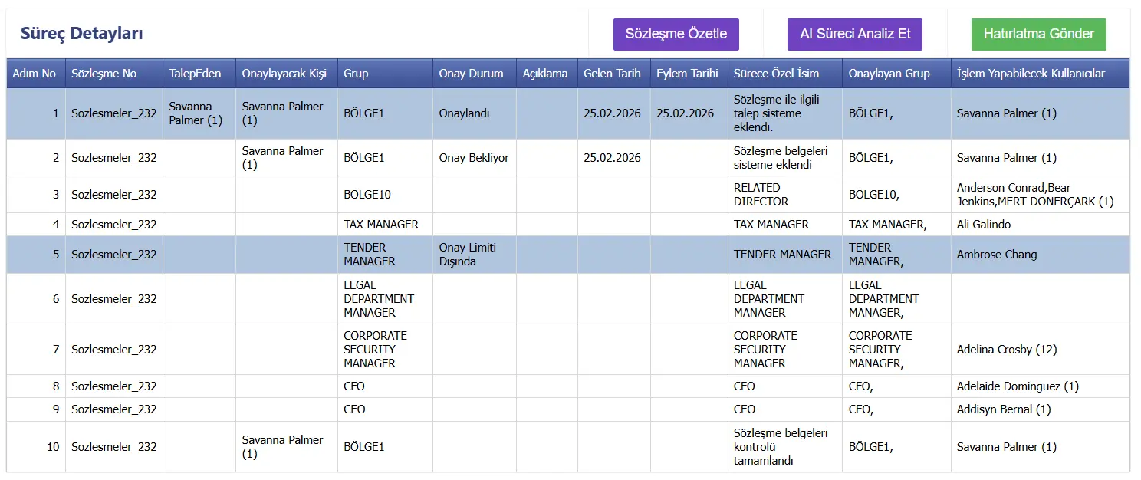This screenshot has width=1141, height=480.
Task: Click the Grup column header
Action: point(356,74)
